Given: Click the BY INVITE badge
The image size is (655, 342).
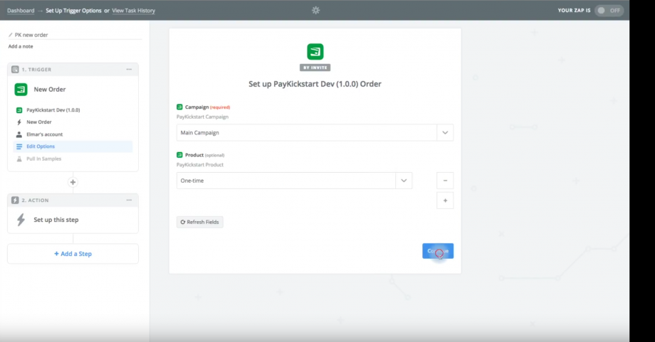Looking at the screenshot, I should (x=315, y=68).
